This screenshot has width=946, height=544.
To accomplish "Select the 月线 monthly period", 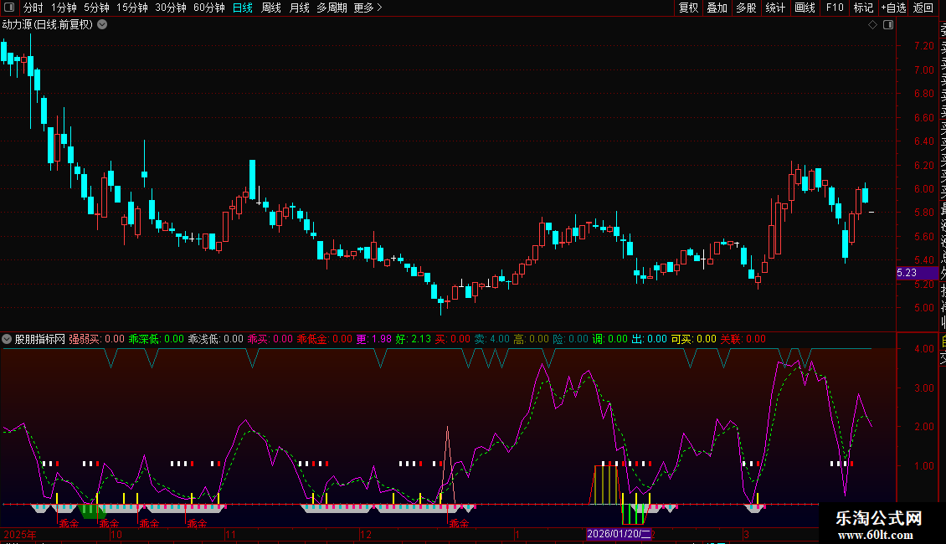I will point(299,8).
